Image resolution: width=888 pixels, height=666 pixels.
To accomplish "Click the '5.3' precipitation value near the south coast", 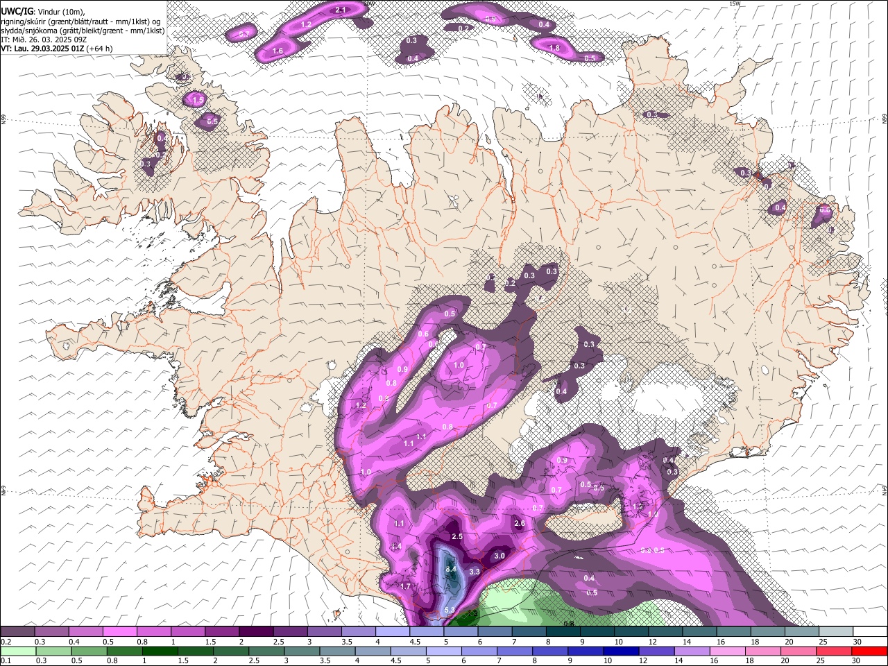I will (450, 610).
